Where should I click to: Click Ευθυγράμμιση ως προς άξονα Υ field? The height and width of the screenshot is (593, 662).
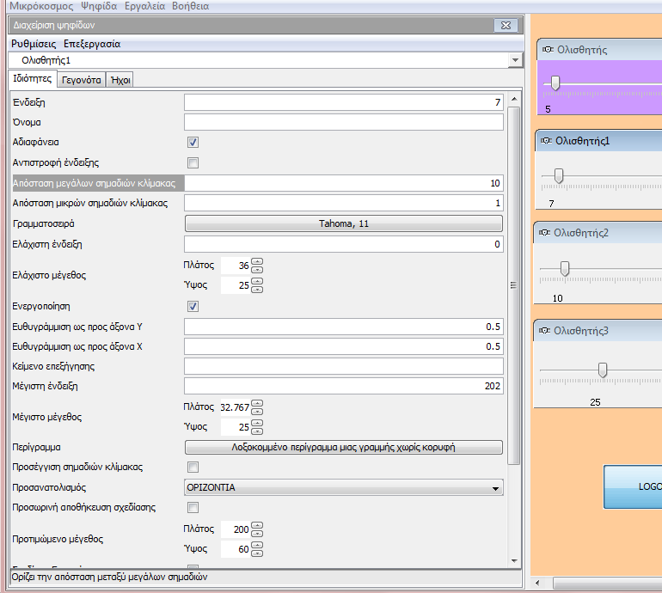pos(344,327)
